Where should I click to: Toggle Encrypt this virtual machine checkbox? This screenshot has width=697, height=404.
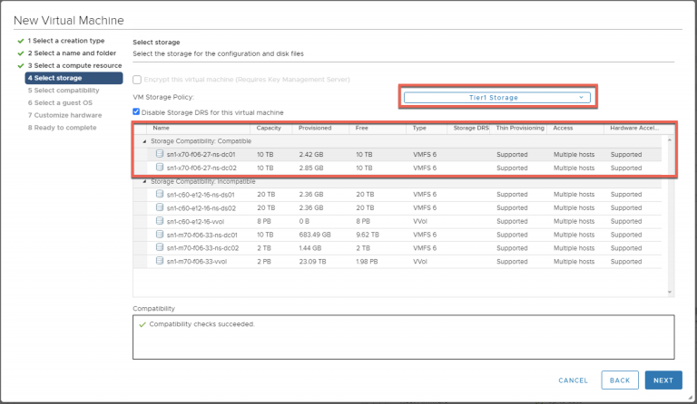[x=137, y=80]
